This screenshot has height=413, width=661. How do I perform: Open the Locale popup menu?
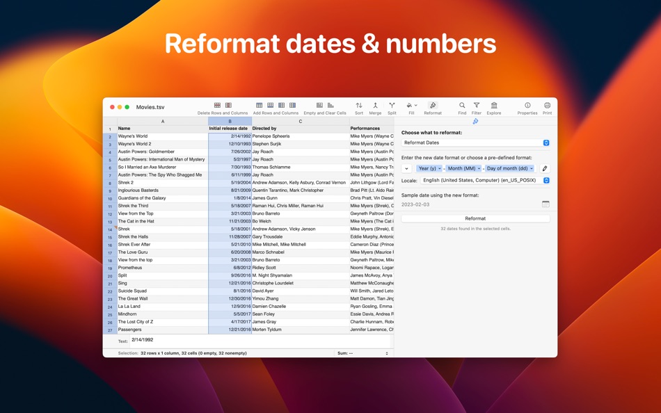485,180
